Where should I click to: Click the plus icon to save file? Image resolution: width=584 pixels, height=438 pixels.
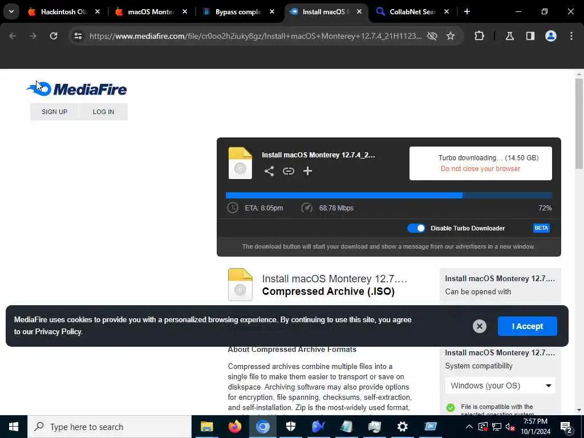(307, 171)
